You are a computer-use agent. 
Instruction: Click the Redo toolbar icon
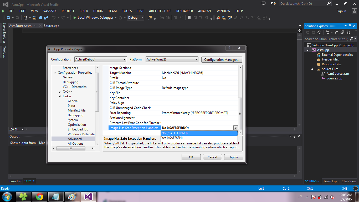(63, 18)
